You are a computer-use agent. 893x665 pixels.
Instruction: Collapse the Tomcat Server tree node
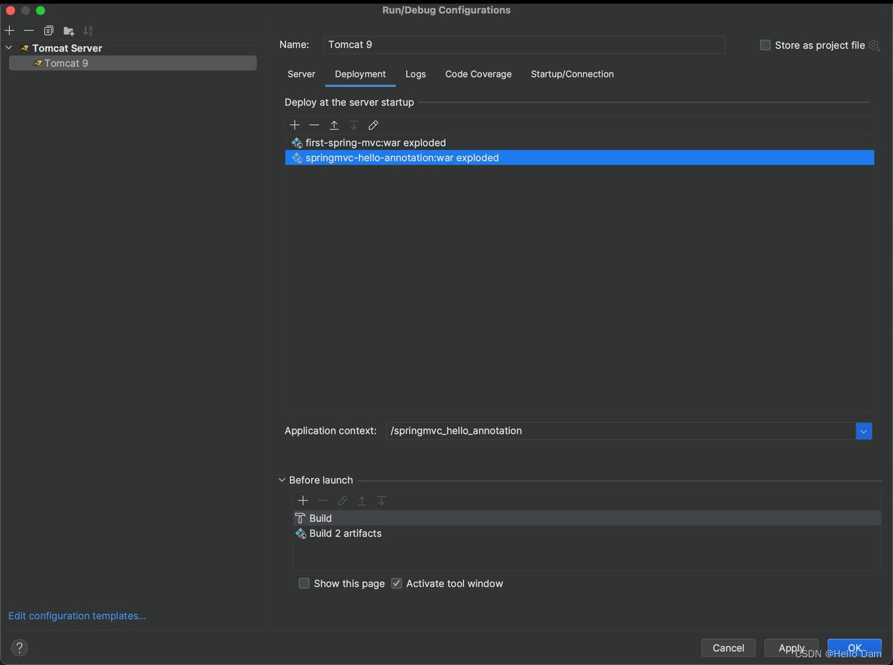click(x=9, y=48)
